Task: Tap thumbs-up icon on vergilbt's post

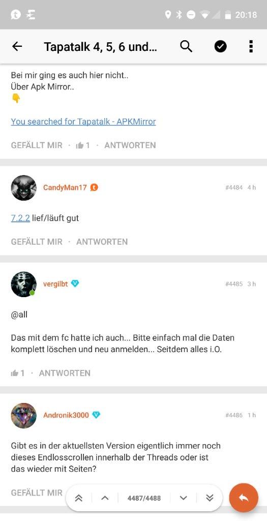Action: 14,373
